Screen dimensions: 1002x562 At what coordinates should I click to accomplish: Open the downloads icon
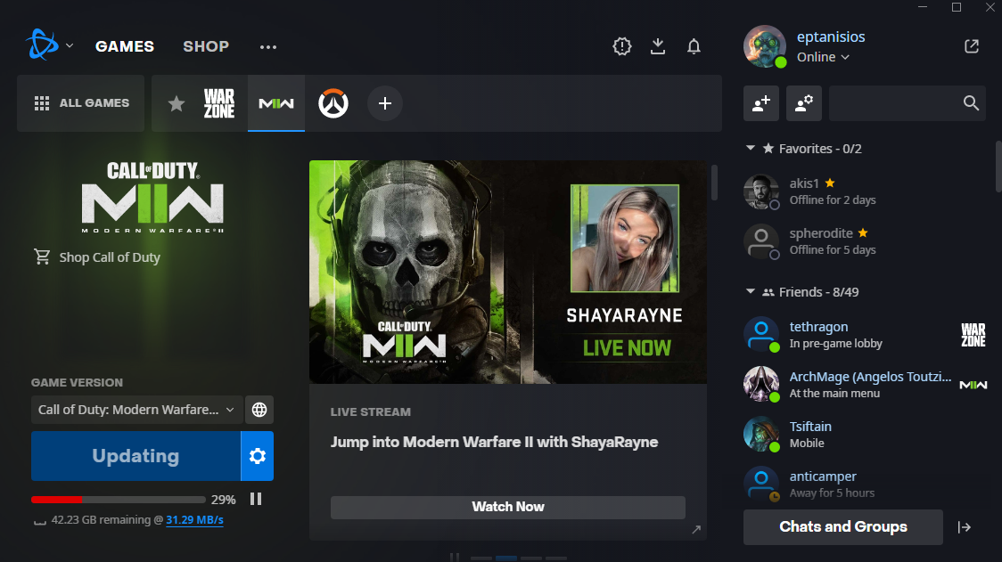click(658, 46)
